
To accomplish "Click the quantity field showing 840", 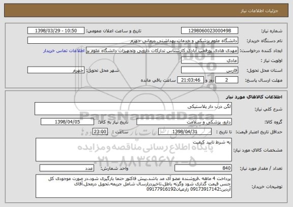I will (203, 168).
